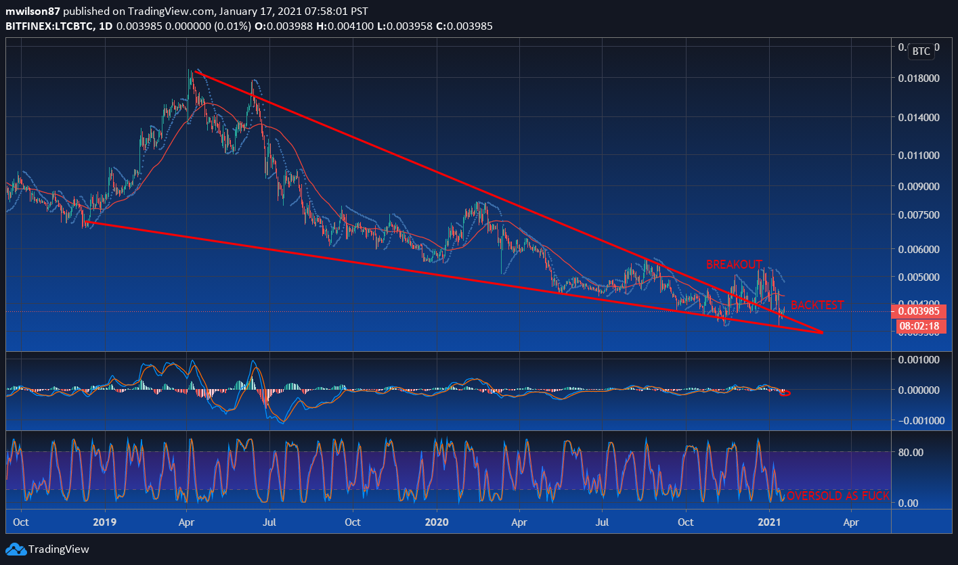Click the BTC currency badge
Image resolution: width=958 pixels, height=565 pixels.
coord(921,51)
